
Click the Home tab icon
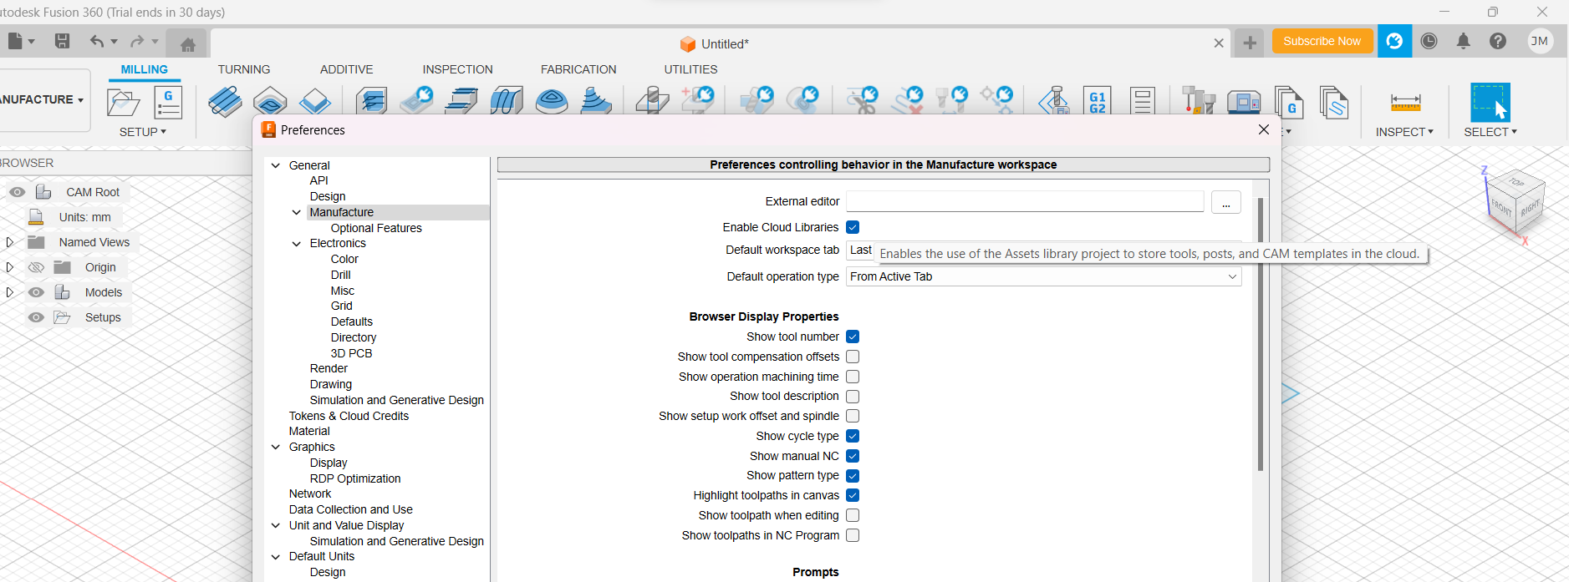[x=188, y=44]
